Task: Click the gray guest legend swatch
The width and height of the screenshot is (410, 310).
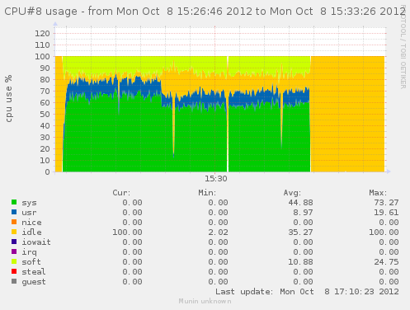Action: click(x=14, y=281)
